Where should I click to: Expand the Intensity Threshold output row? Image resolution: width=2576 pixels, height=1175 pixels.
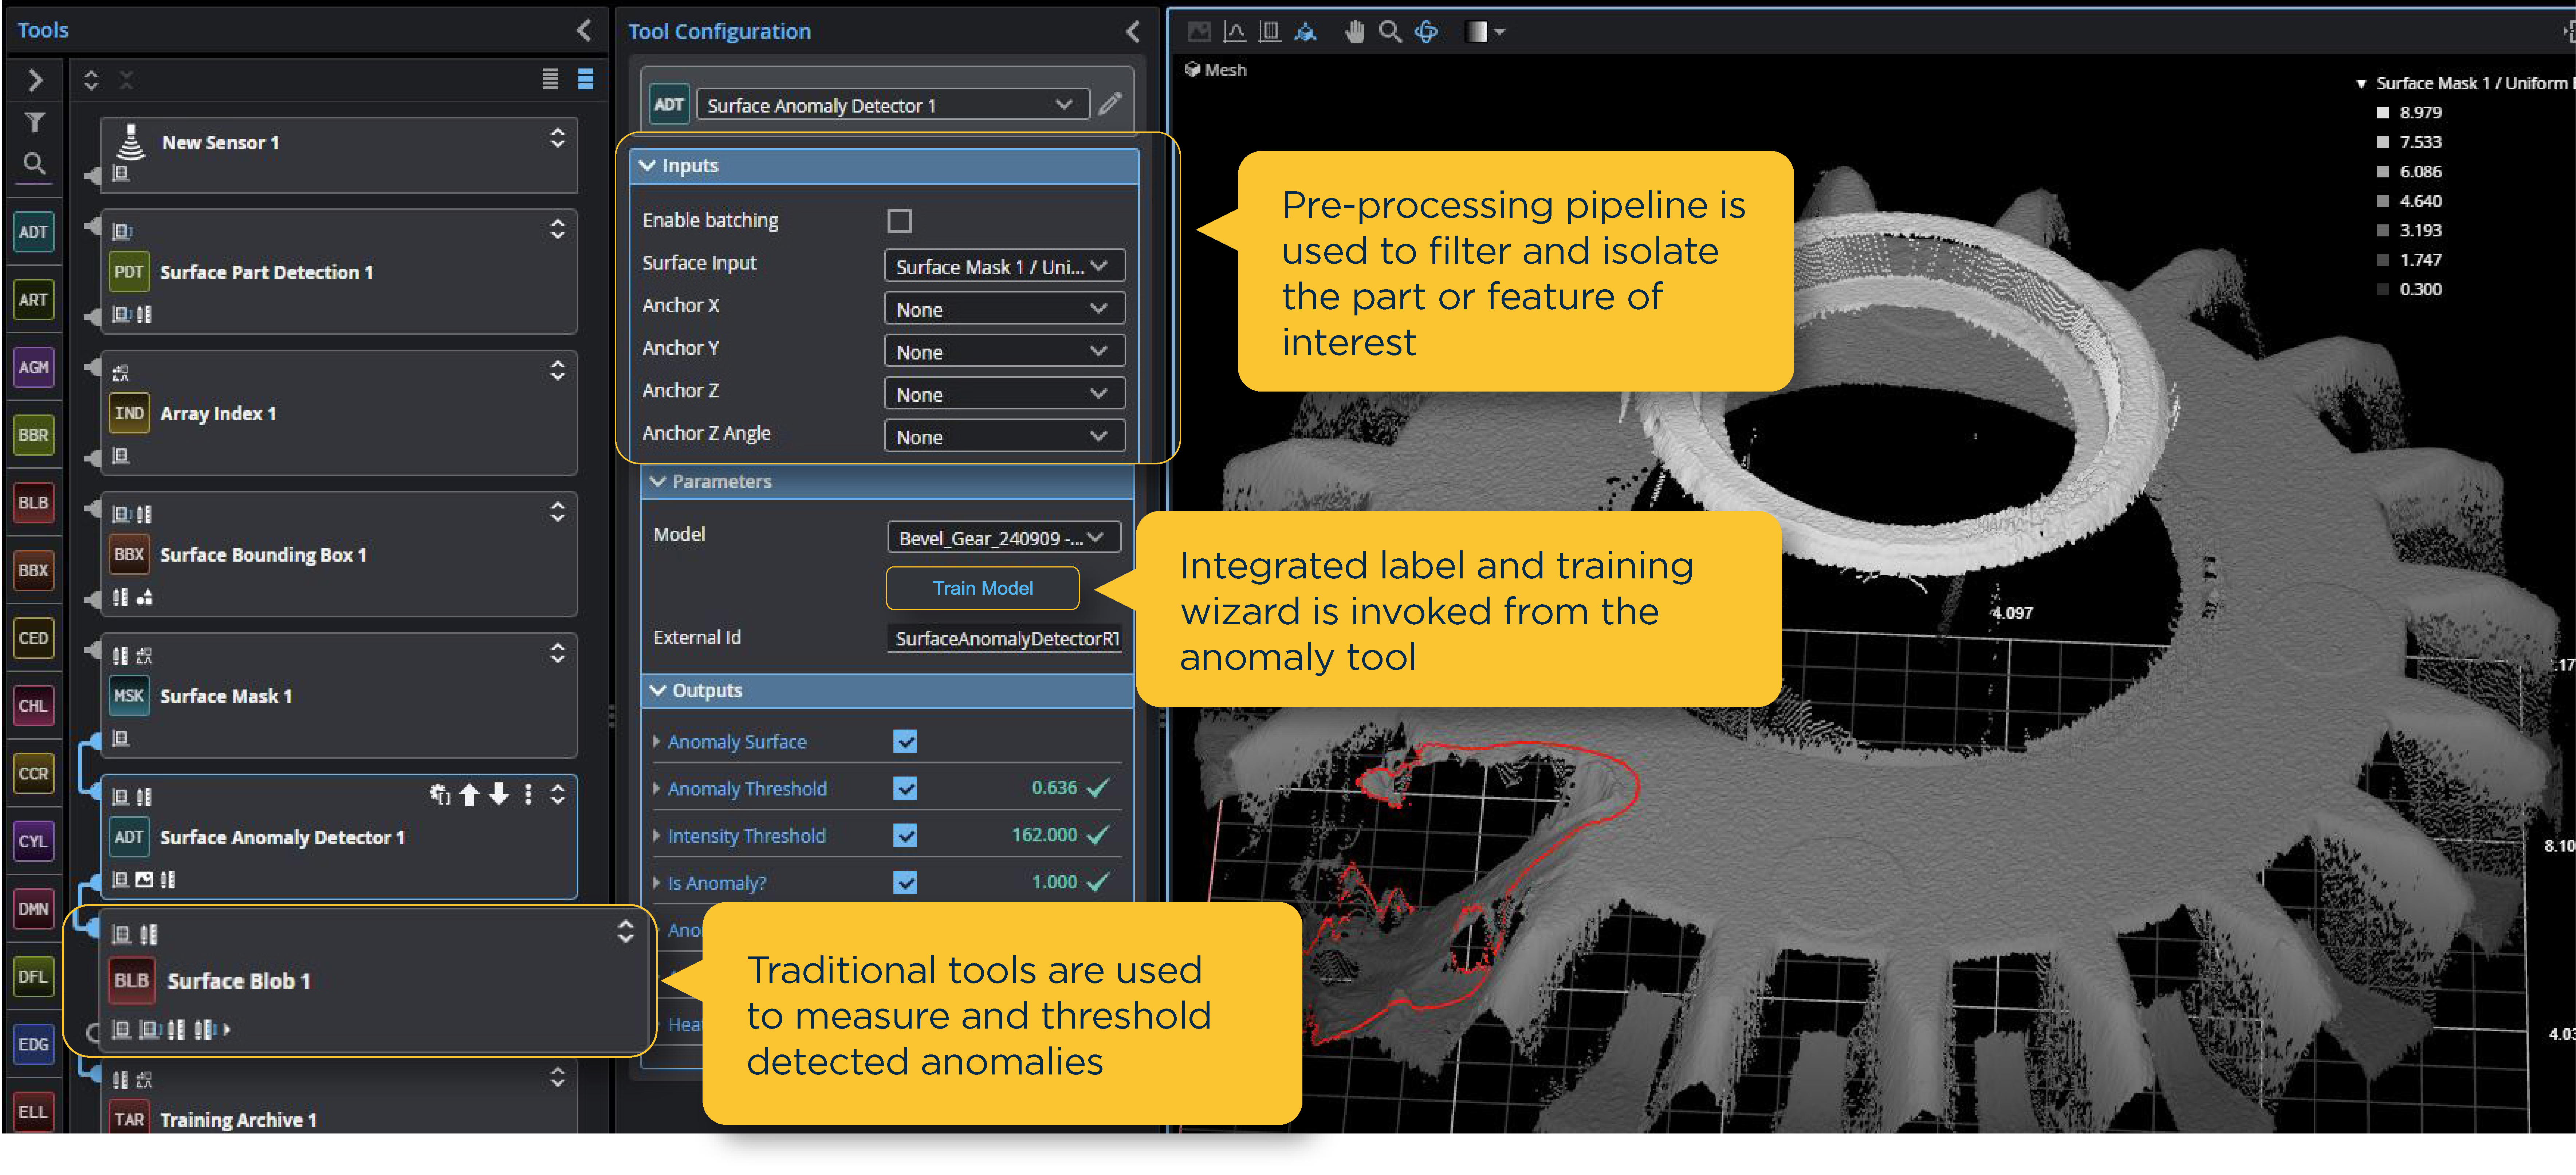pyautogui.click(x=656, y=836)
